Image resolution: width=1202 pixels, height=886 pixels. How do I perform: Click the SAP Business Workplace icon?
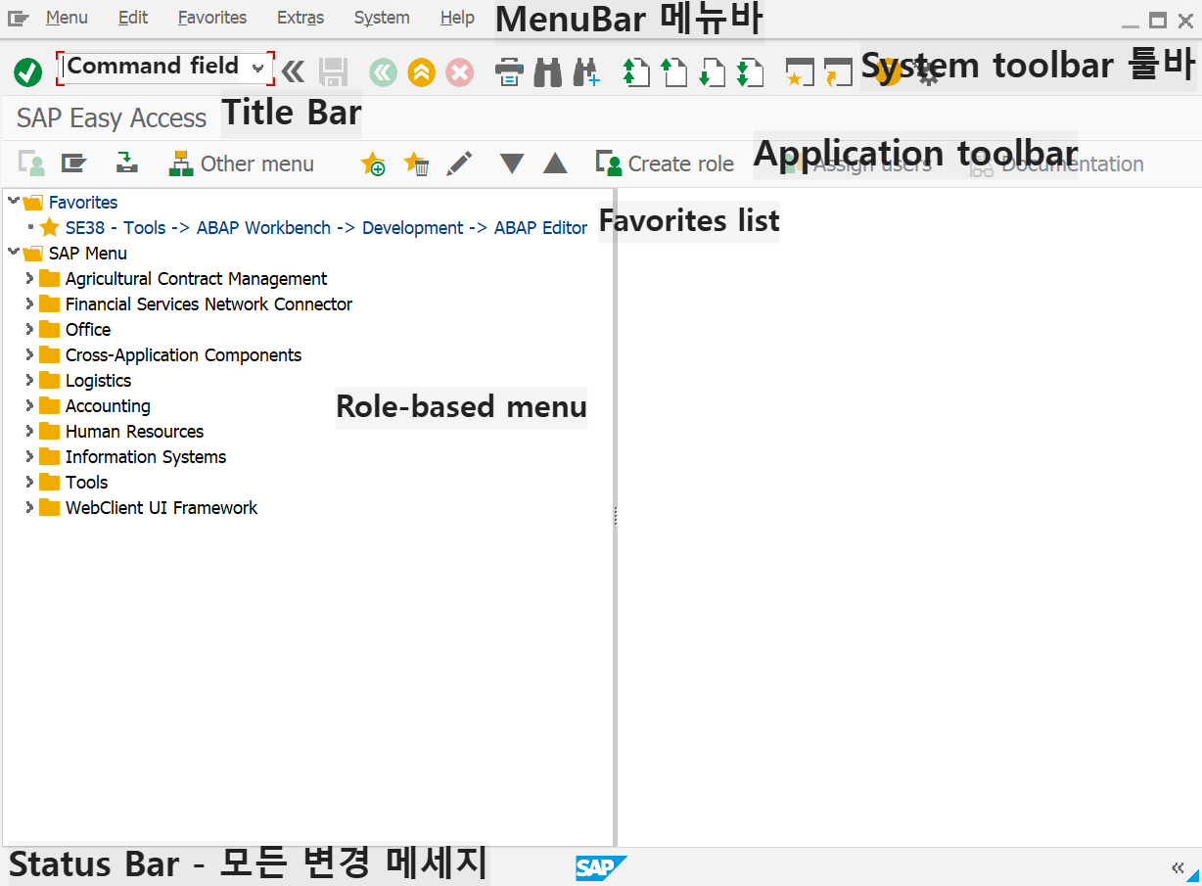coord(126,163)
